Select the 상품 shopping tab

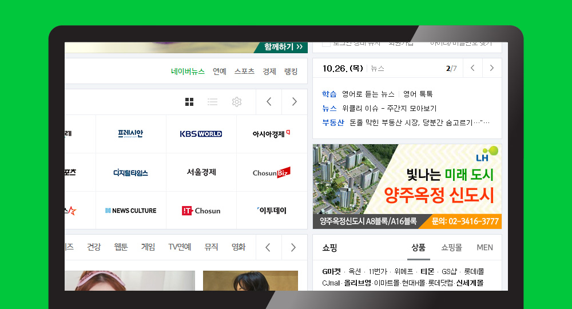419,248
